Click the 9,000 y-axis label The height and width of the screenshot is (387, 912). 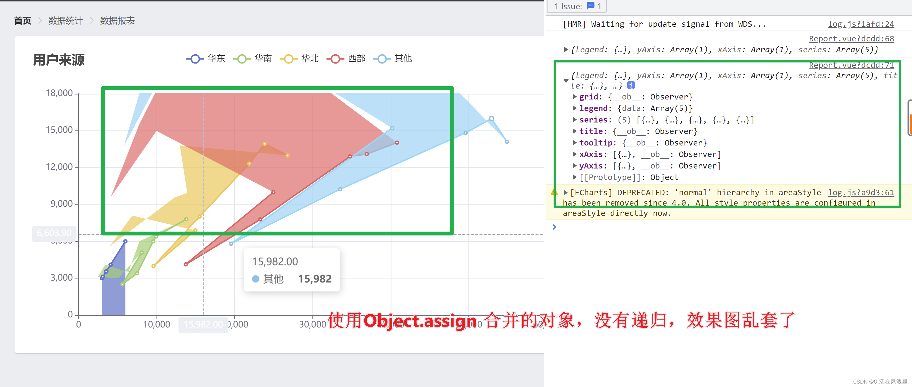point(62,204)
